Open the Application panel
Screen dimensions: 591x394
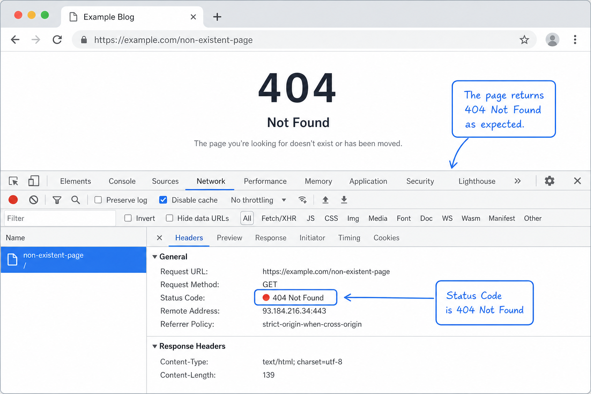pyautogui.click(x=368, y=181)
